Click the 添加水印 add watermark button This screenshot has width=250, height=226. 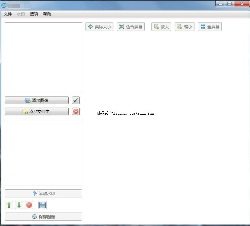pyautogui.click(x=43, y=193)
